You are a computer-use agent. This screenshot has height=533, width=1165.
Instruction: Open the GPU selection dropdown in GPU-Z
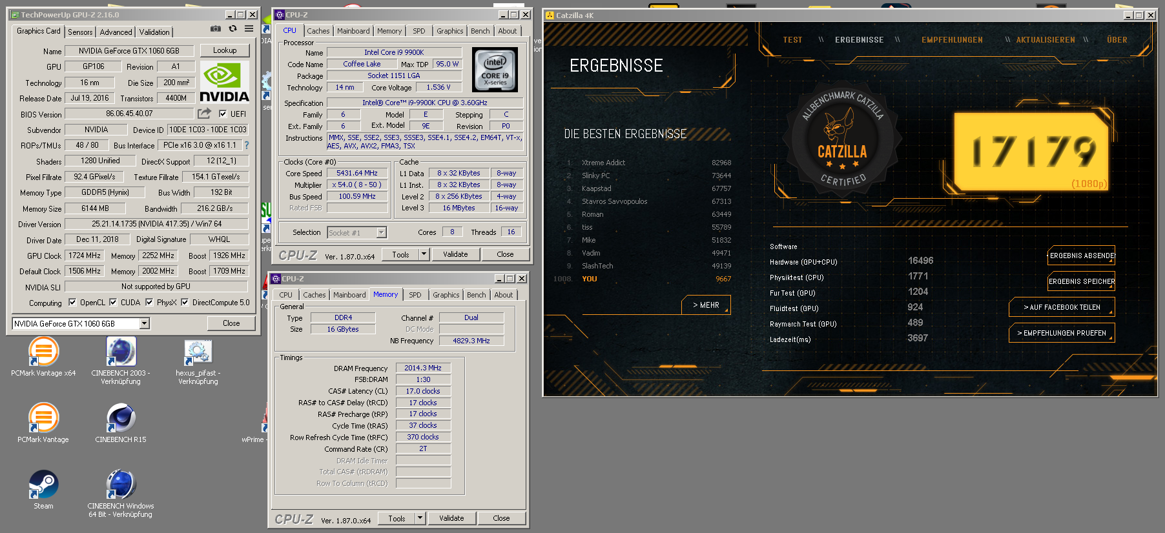coord(145,323)
